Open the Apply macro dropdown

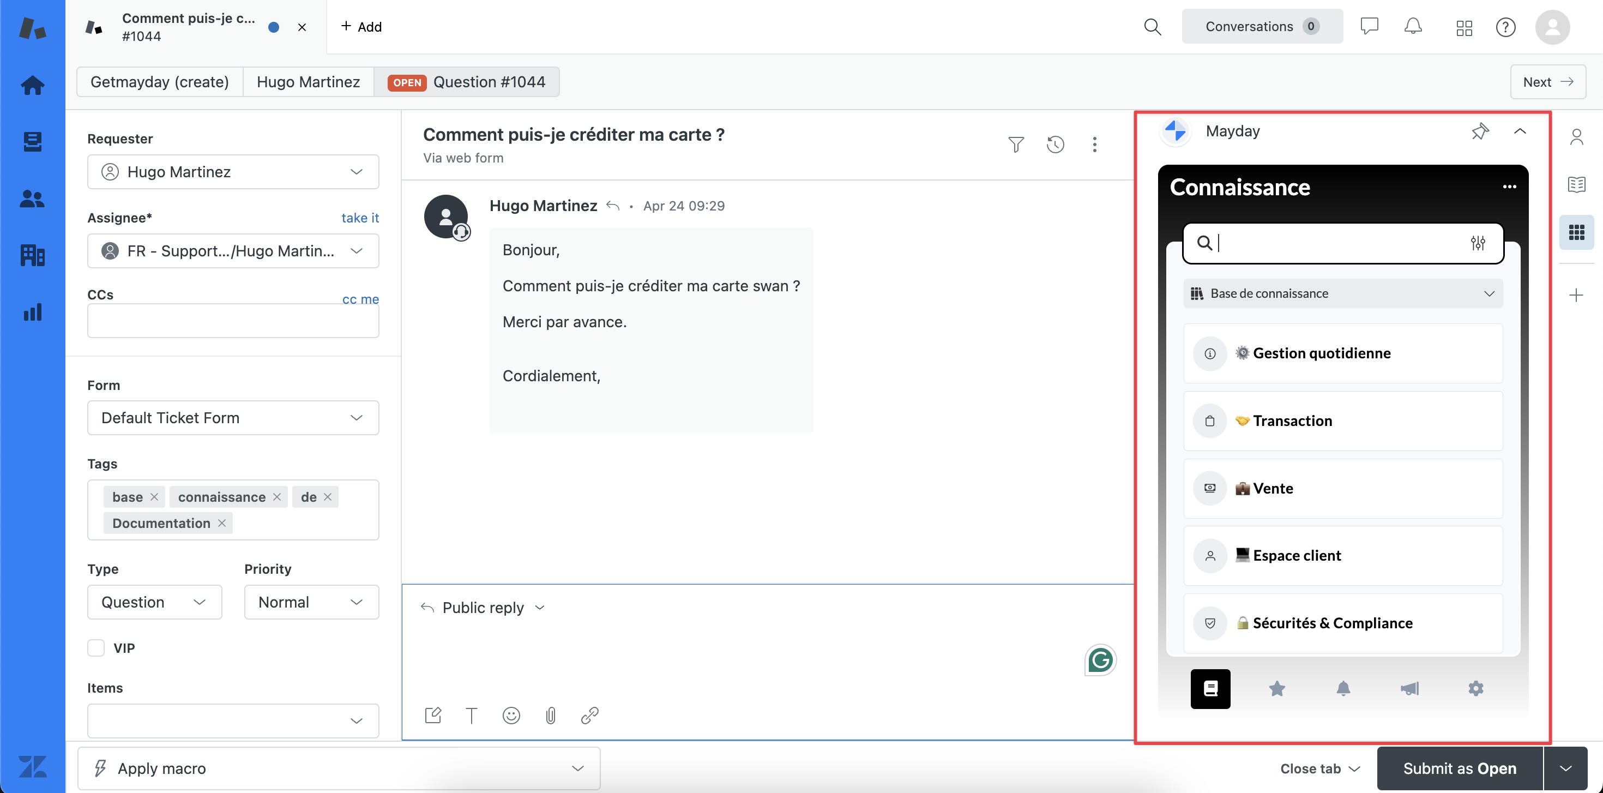[x=339, y=768]
